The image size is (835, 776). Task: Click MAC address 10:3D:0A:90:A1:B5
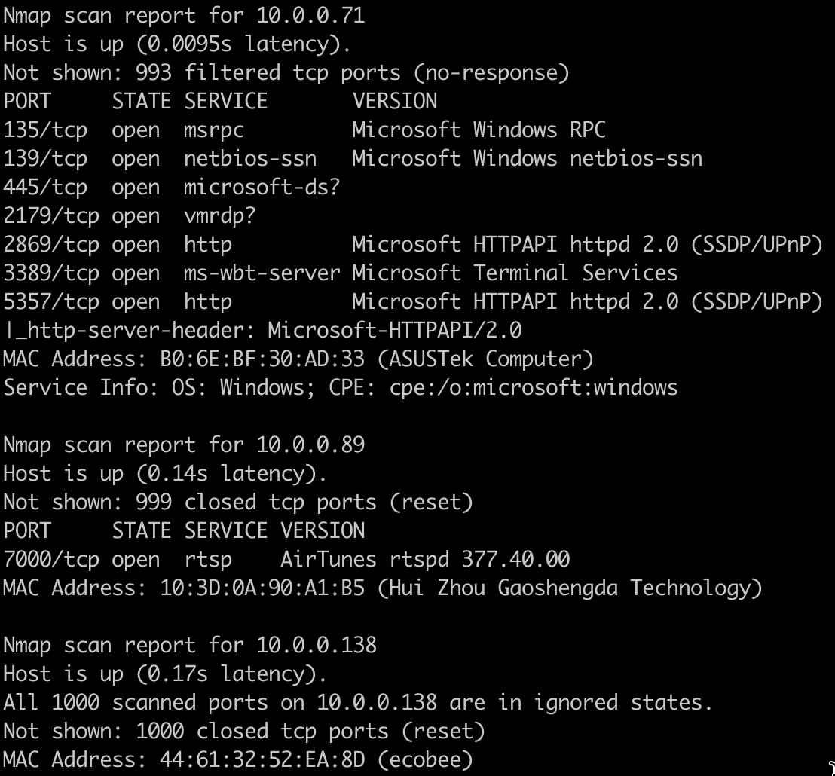pos(262,588)
